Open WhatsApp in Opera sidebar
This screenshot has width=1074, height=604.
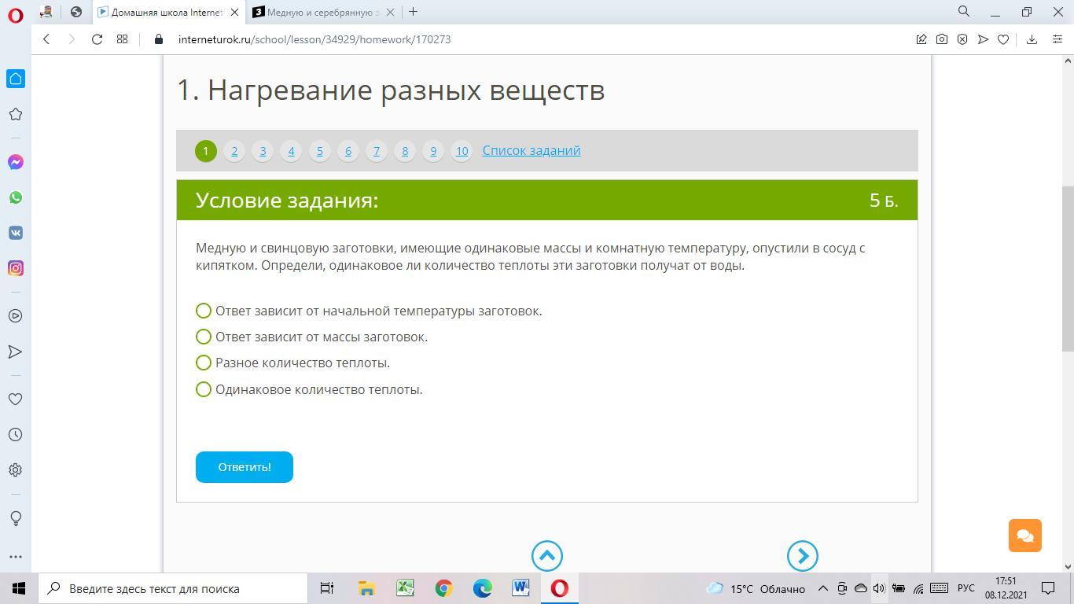pyautogui.click(x=16, y=197)
